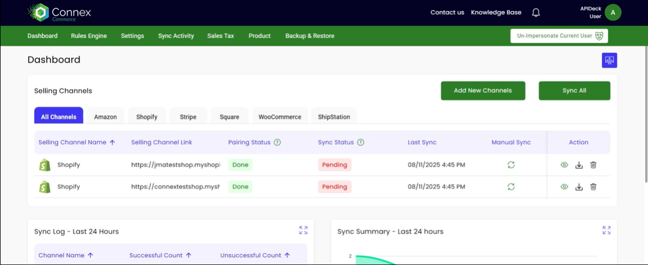Click the Action column header
The width and height of the screenshot is (648, 265).
pyautogui.click(x=579, y=142)
